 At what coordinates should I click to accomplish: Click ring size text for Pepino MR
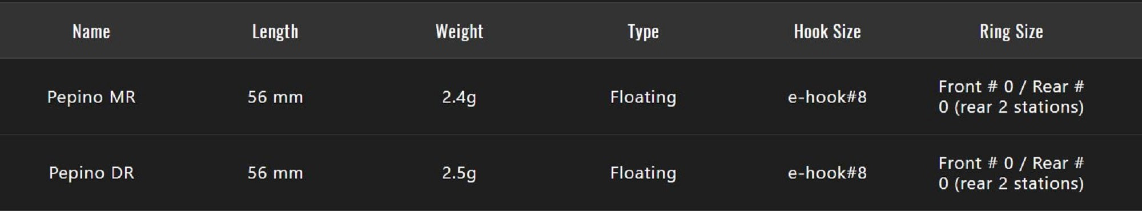coord(1011,97)
